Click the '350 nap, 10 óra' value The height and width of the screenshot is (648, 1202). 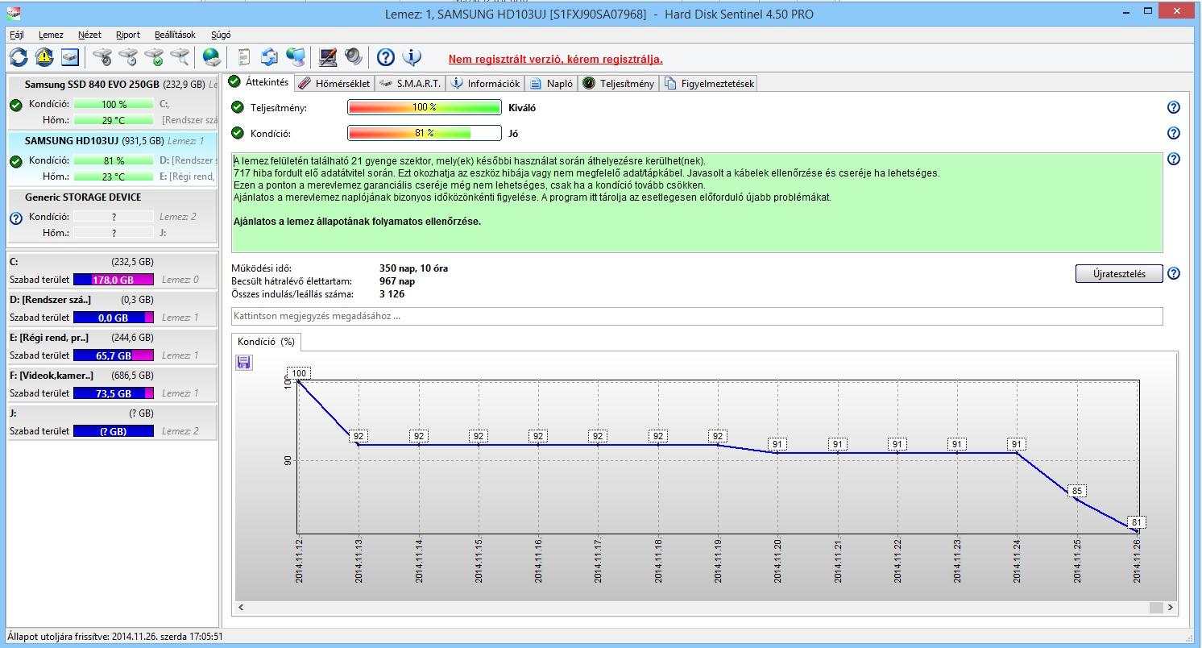[x=413, y=268]
